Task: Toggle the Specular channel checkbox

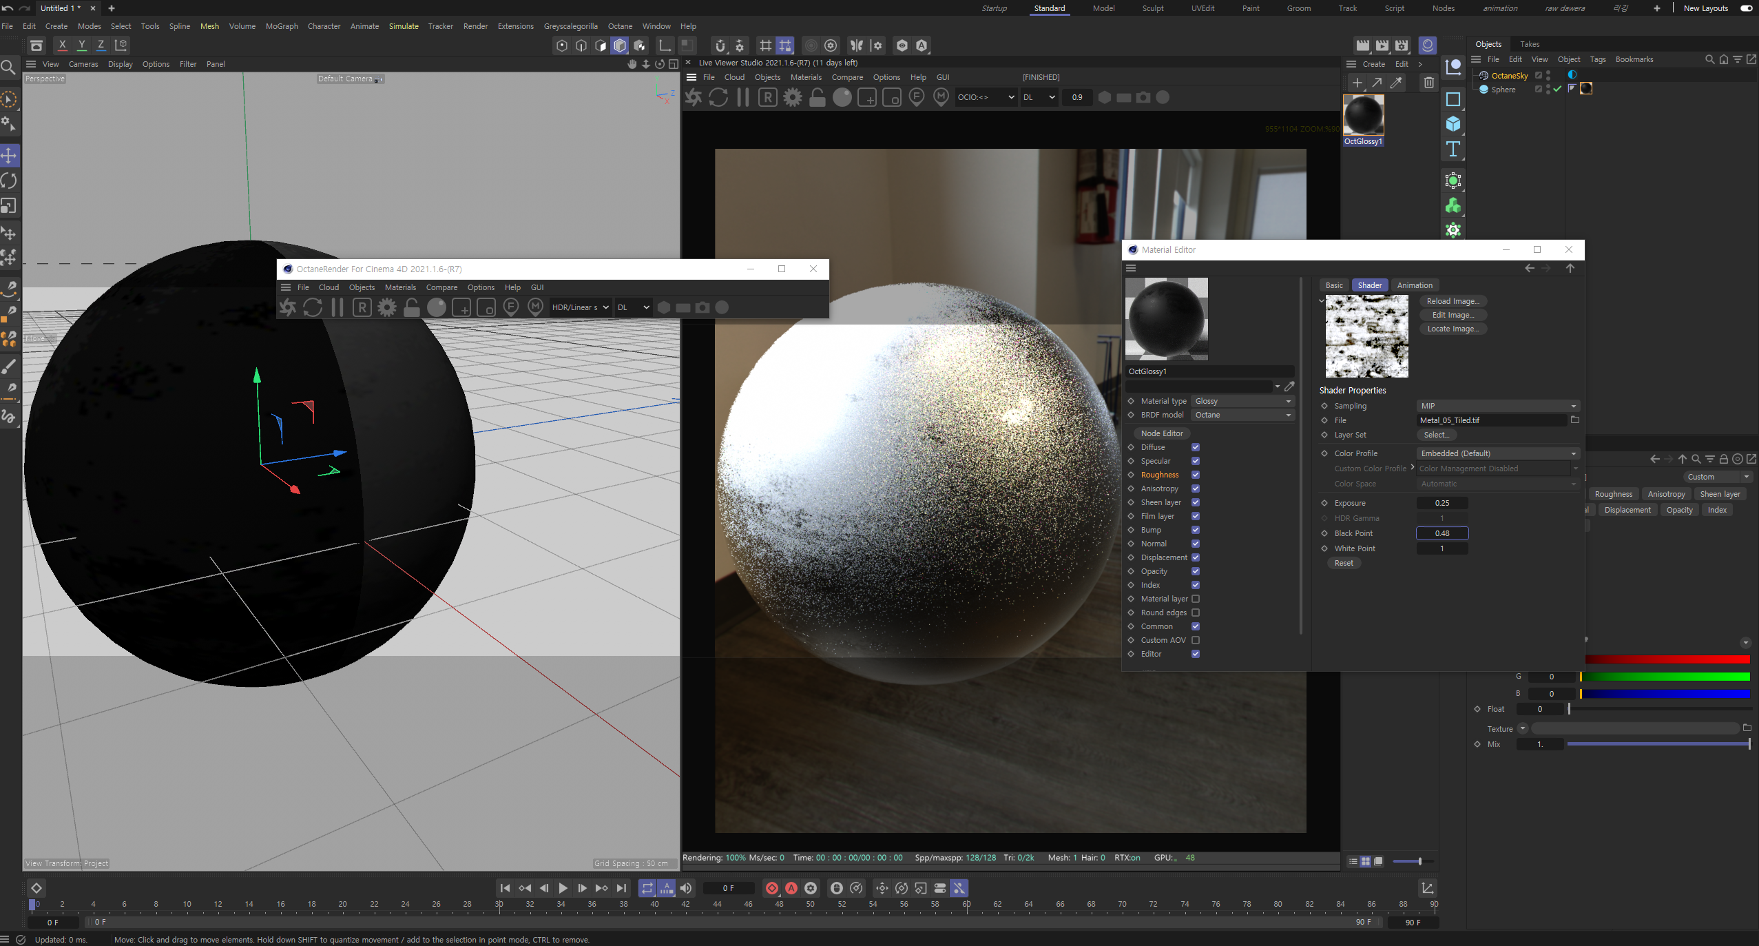Action: (1196, 461)
